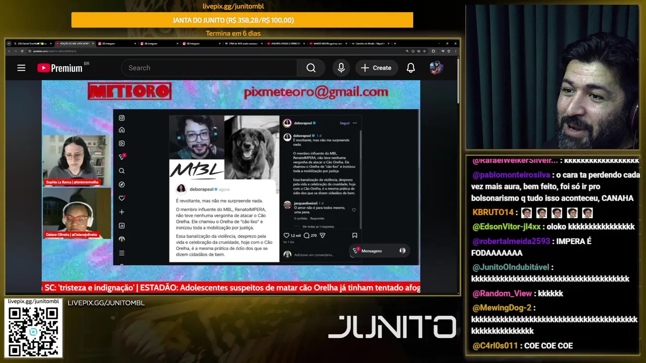Switch to ANCAPSU RASGA O VERBO tab

click(286, 43)
